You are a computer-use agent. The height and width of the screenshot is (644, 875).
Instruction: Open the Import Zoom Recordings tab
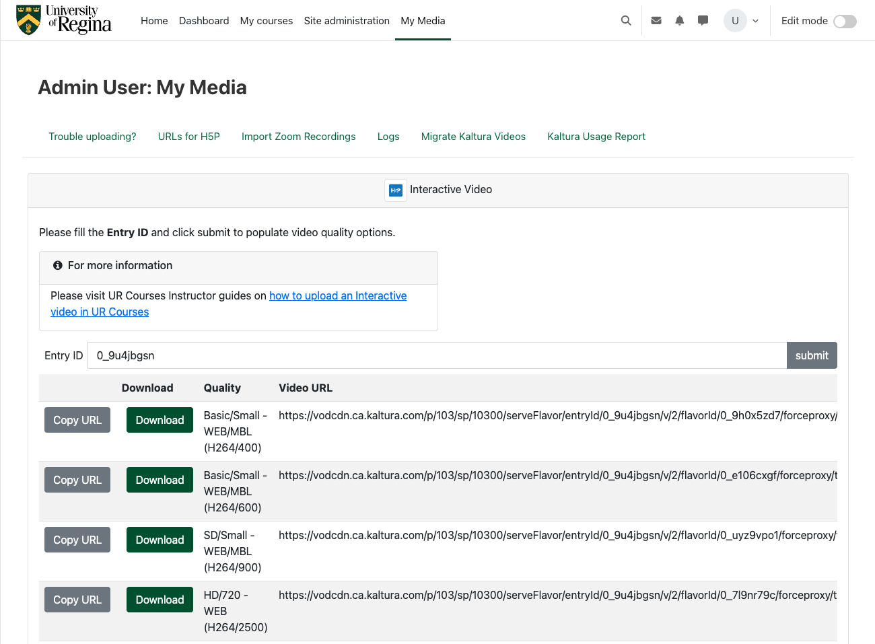pos(298,137)
